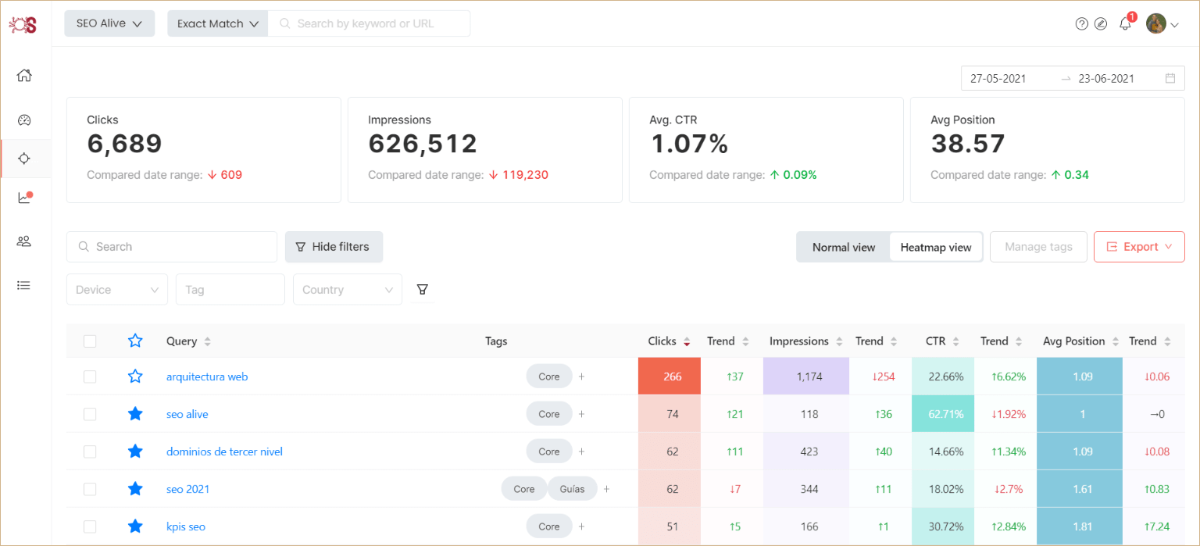Click the funnel icon next to Country

pyautogui.click(x=423, y=290)
